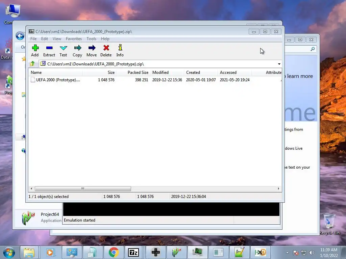Open the Windows Start menu
The width and height of the screenshot is (346, 259).
pyautogui.click(x=9, y=252)
